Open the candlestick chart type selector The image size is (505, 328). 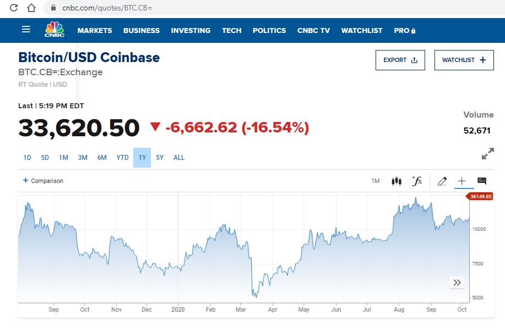(397, 181)
